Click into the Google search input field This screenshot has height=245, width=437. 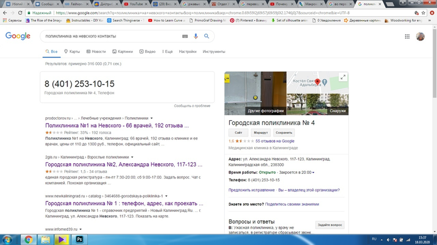112,36
